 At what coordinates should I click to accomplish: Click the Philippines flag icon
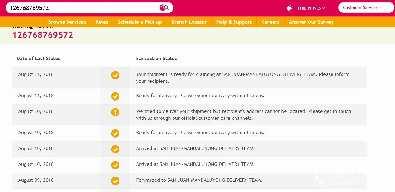(x=290, y=8)
